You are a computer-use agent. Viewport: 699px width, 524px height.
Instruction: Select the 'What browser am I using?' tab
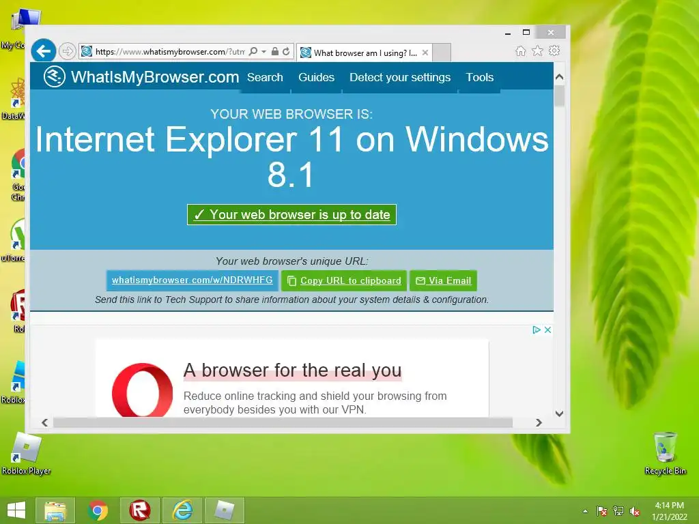pos(364,53)
